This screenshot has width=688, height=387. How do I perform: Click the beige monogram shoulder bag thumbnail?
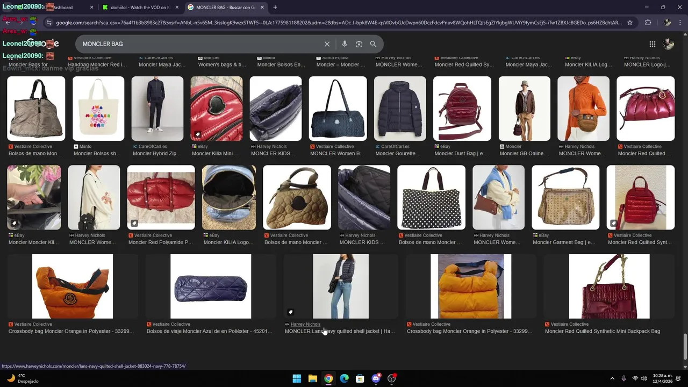(565, 197)
